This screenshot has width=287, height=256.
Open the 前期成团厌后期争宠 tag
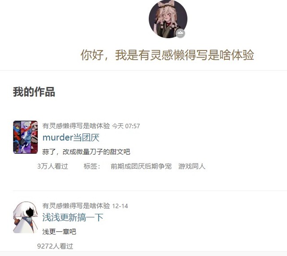(x=141, y=166)
